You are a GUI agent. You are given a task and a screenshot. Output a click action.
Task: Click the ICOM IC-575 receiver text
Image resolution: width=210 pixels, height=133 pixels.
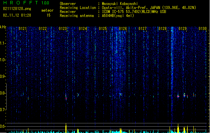coord(134,12)
